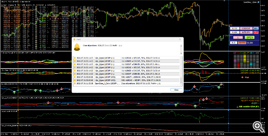Select the NZDJPY symbol button

[246, 32]
